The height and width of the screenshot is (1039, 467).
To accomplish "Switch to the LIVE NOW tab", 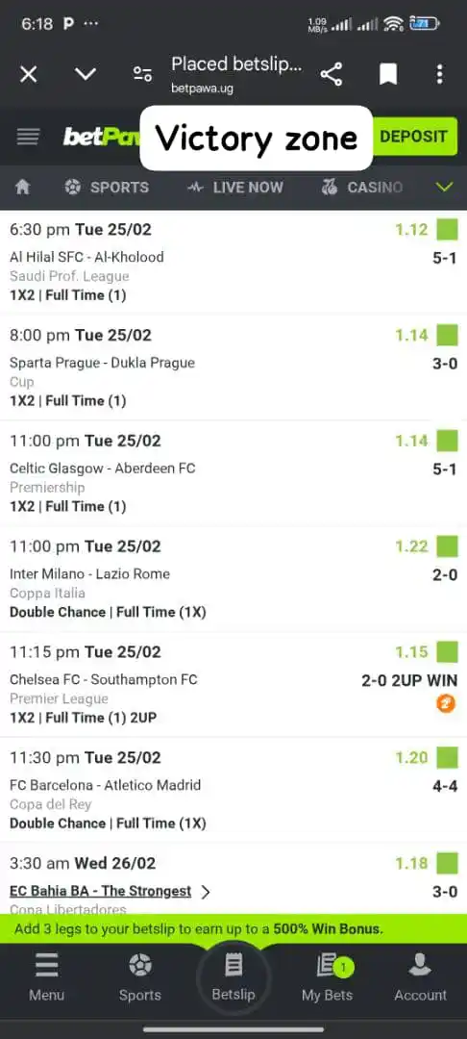I will click(x=234, y=188).
